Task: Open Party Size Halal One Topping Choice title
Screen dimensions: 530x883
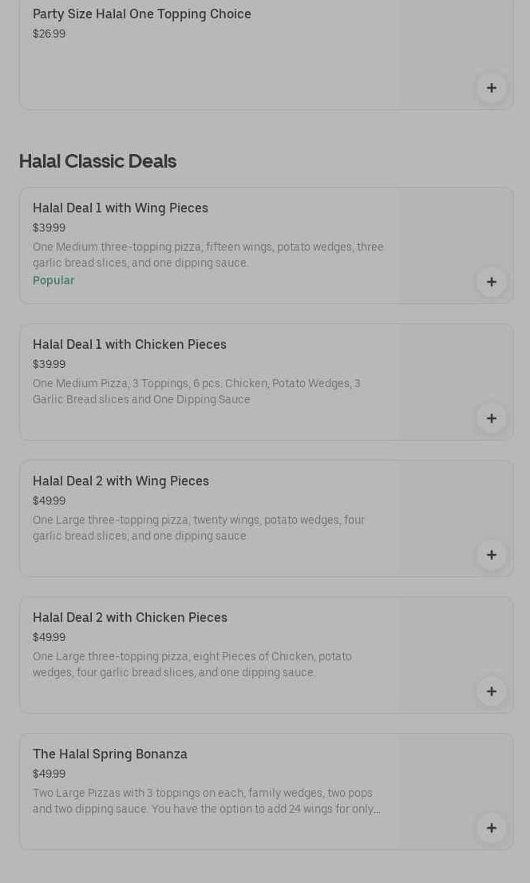Action: [142, 14]
